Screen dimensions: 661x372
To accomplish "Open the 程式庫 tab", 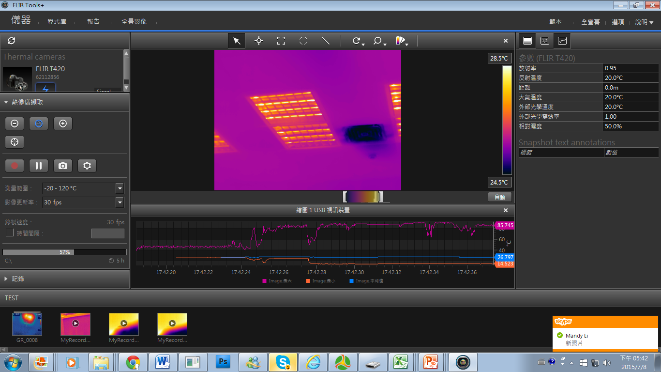I will pyautogui.click(x=57, y=22).
